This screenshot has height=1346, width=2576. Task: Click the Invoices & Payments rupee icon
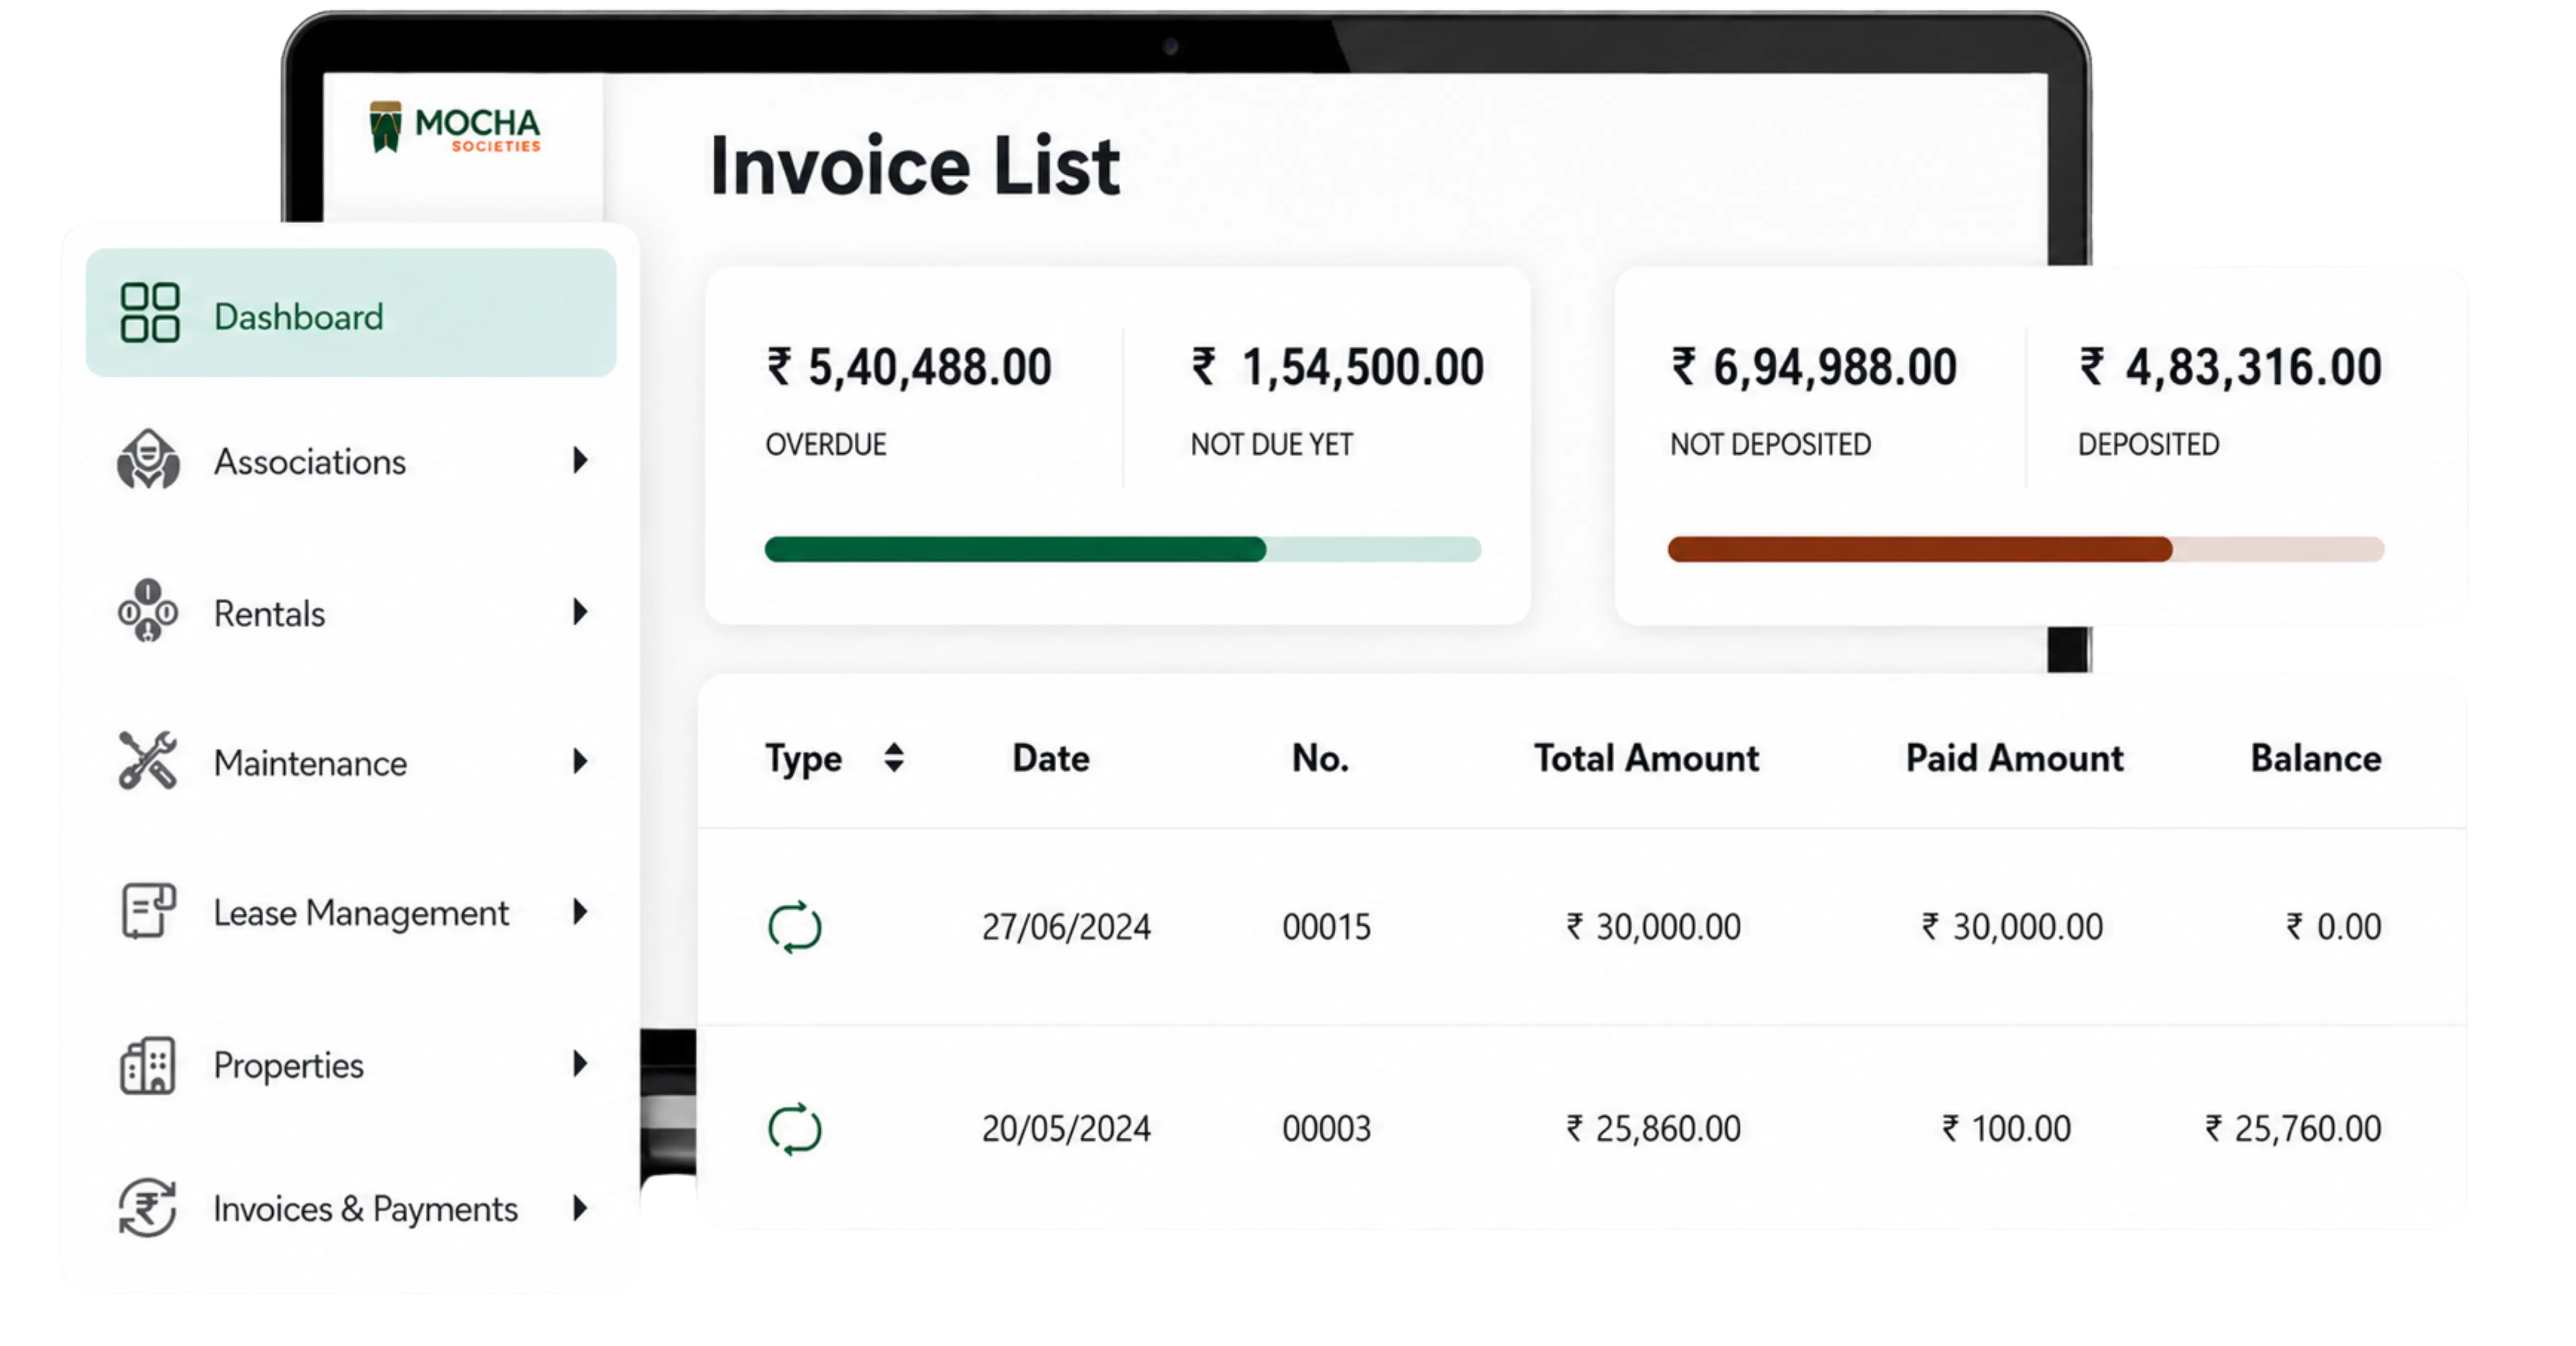148,1208
